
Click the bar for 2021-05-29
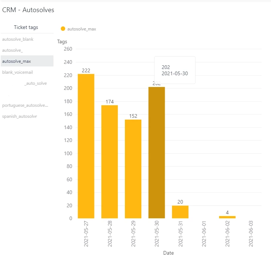(133, 169)
